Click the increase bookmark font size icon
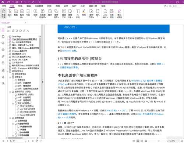Screen dimensions: 184x143 (x=24, y=31)
